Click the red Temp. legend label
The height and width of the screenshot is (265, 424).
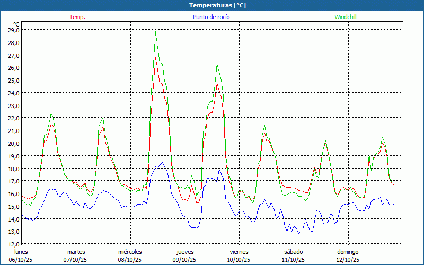pyautogui.click(x=77, y=17)
